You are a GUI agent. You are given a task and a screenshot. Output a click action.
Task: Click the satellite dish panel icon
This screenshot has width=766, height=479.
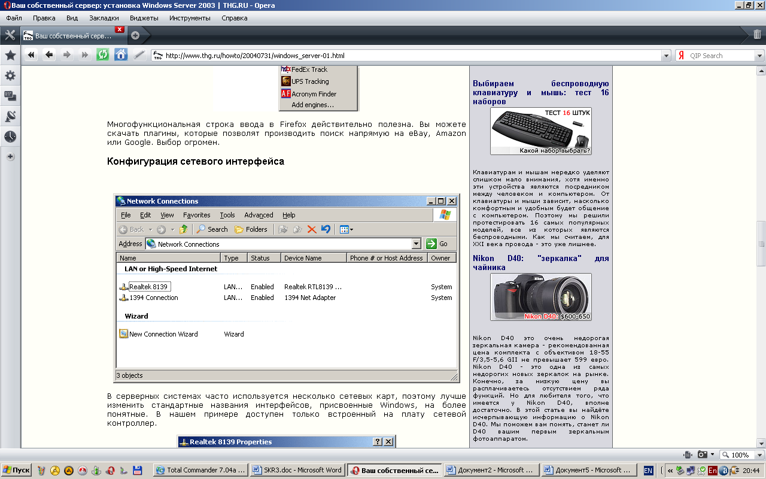[10, 117]
